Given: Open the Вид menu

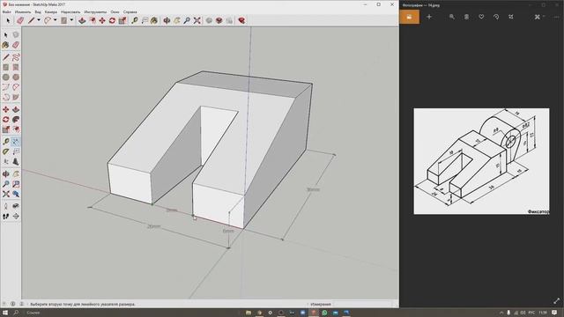Looking at the screenshot, I should coord(38,11).
